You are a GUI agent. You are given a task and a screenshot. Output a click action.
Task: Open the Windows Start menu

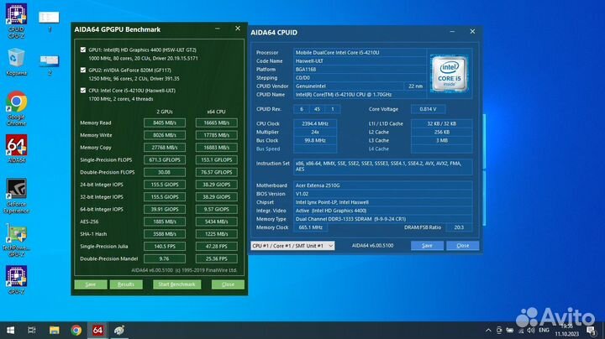coord(10,330)
